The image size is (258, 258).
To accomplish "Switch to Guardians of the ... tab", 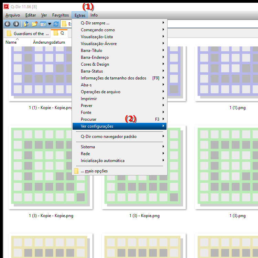I will 27,34.
